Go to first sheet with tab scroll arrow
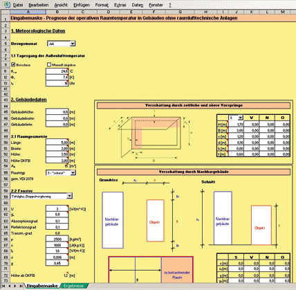296x290 pixels. tap(3, 286)
